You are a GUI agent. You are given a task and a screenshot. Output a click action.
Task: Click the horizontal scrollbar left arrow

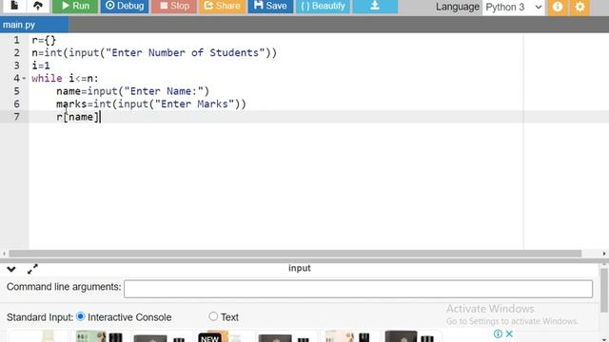point(4,254)
